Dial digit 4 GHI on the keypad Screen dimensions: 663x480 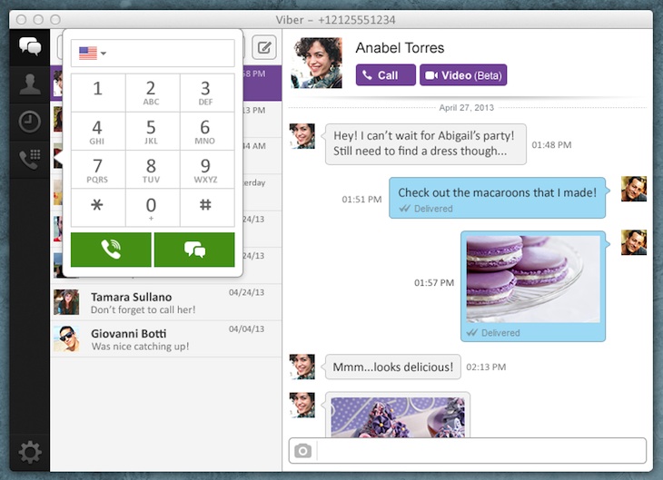(x=98, y=131)
